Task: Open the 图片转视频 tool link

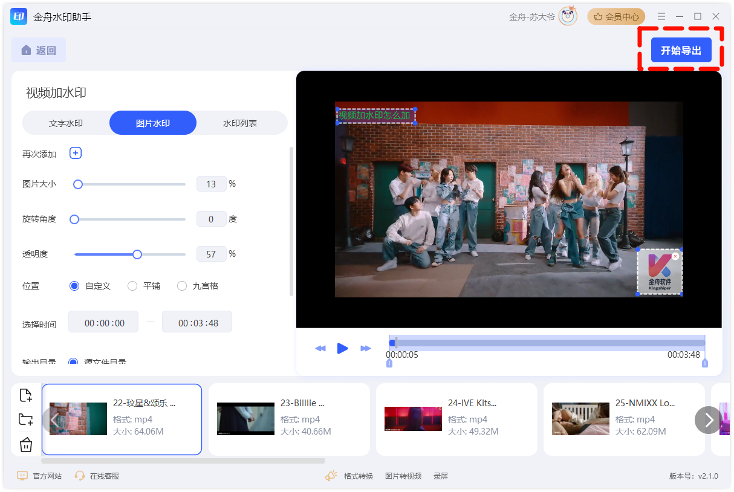Action: (403, 476)
